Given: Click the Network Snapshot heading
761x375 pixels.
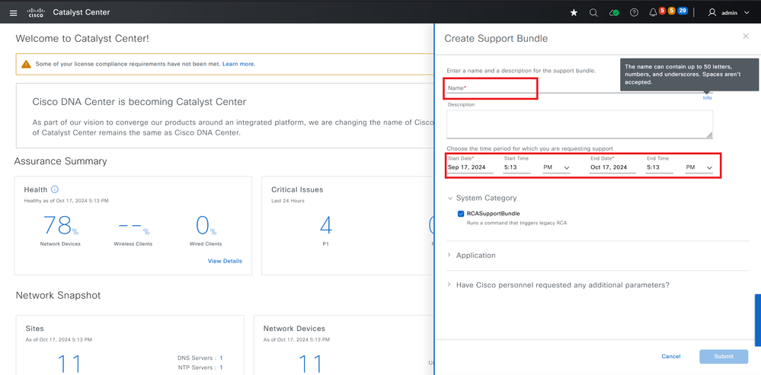Looking at the screenshot, I should pos(58,296).
